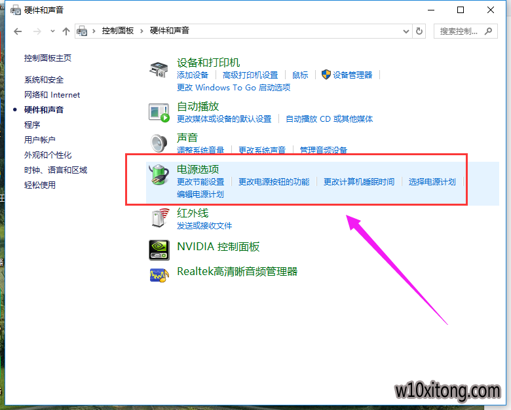This screenshot has height=410, width=511.
Task: Click 管理音频设备 link
Action: 324,150
